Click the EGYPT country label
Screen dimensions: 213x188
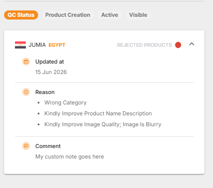[57, 45]
